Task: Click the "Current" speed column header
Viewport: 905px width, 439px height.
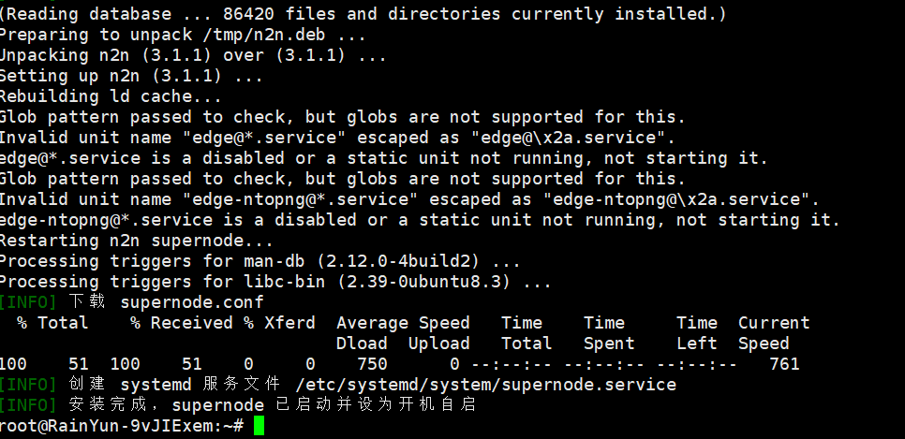Action: [x=774, y=323]
